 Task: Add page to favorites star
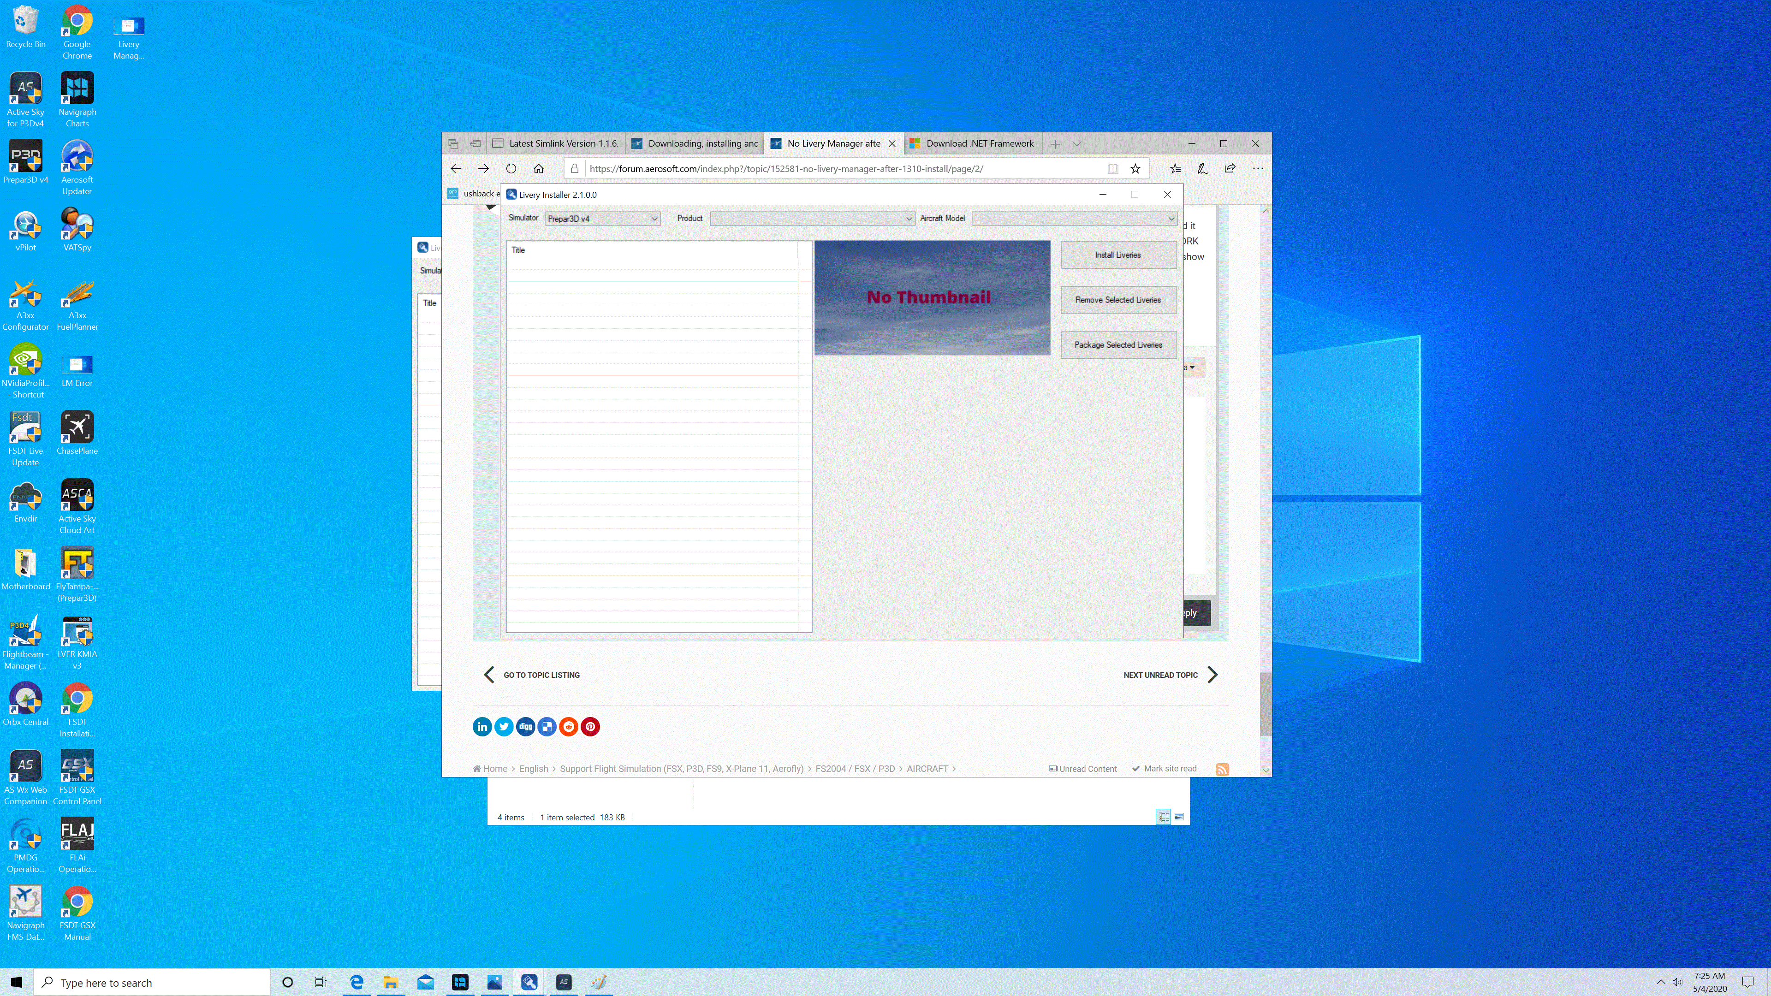[1136, 168]
